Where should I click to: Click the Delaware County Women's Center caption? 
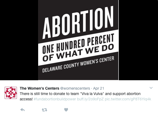pyautogui.click(x=78, y=64)
